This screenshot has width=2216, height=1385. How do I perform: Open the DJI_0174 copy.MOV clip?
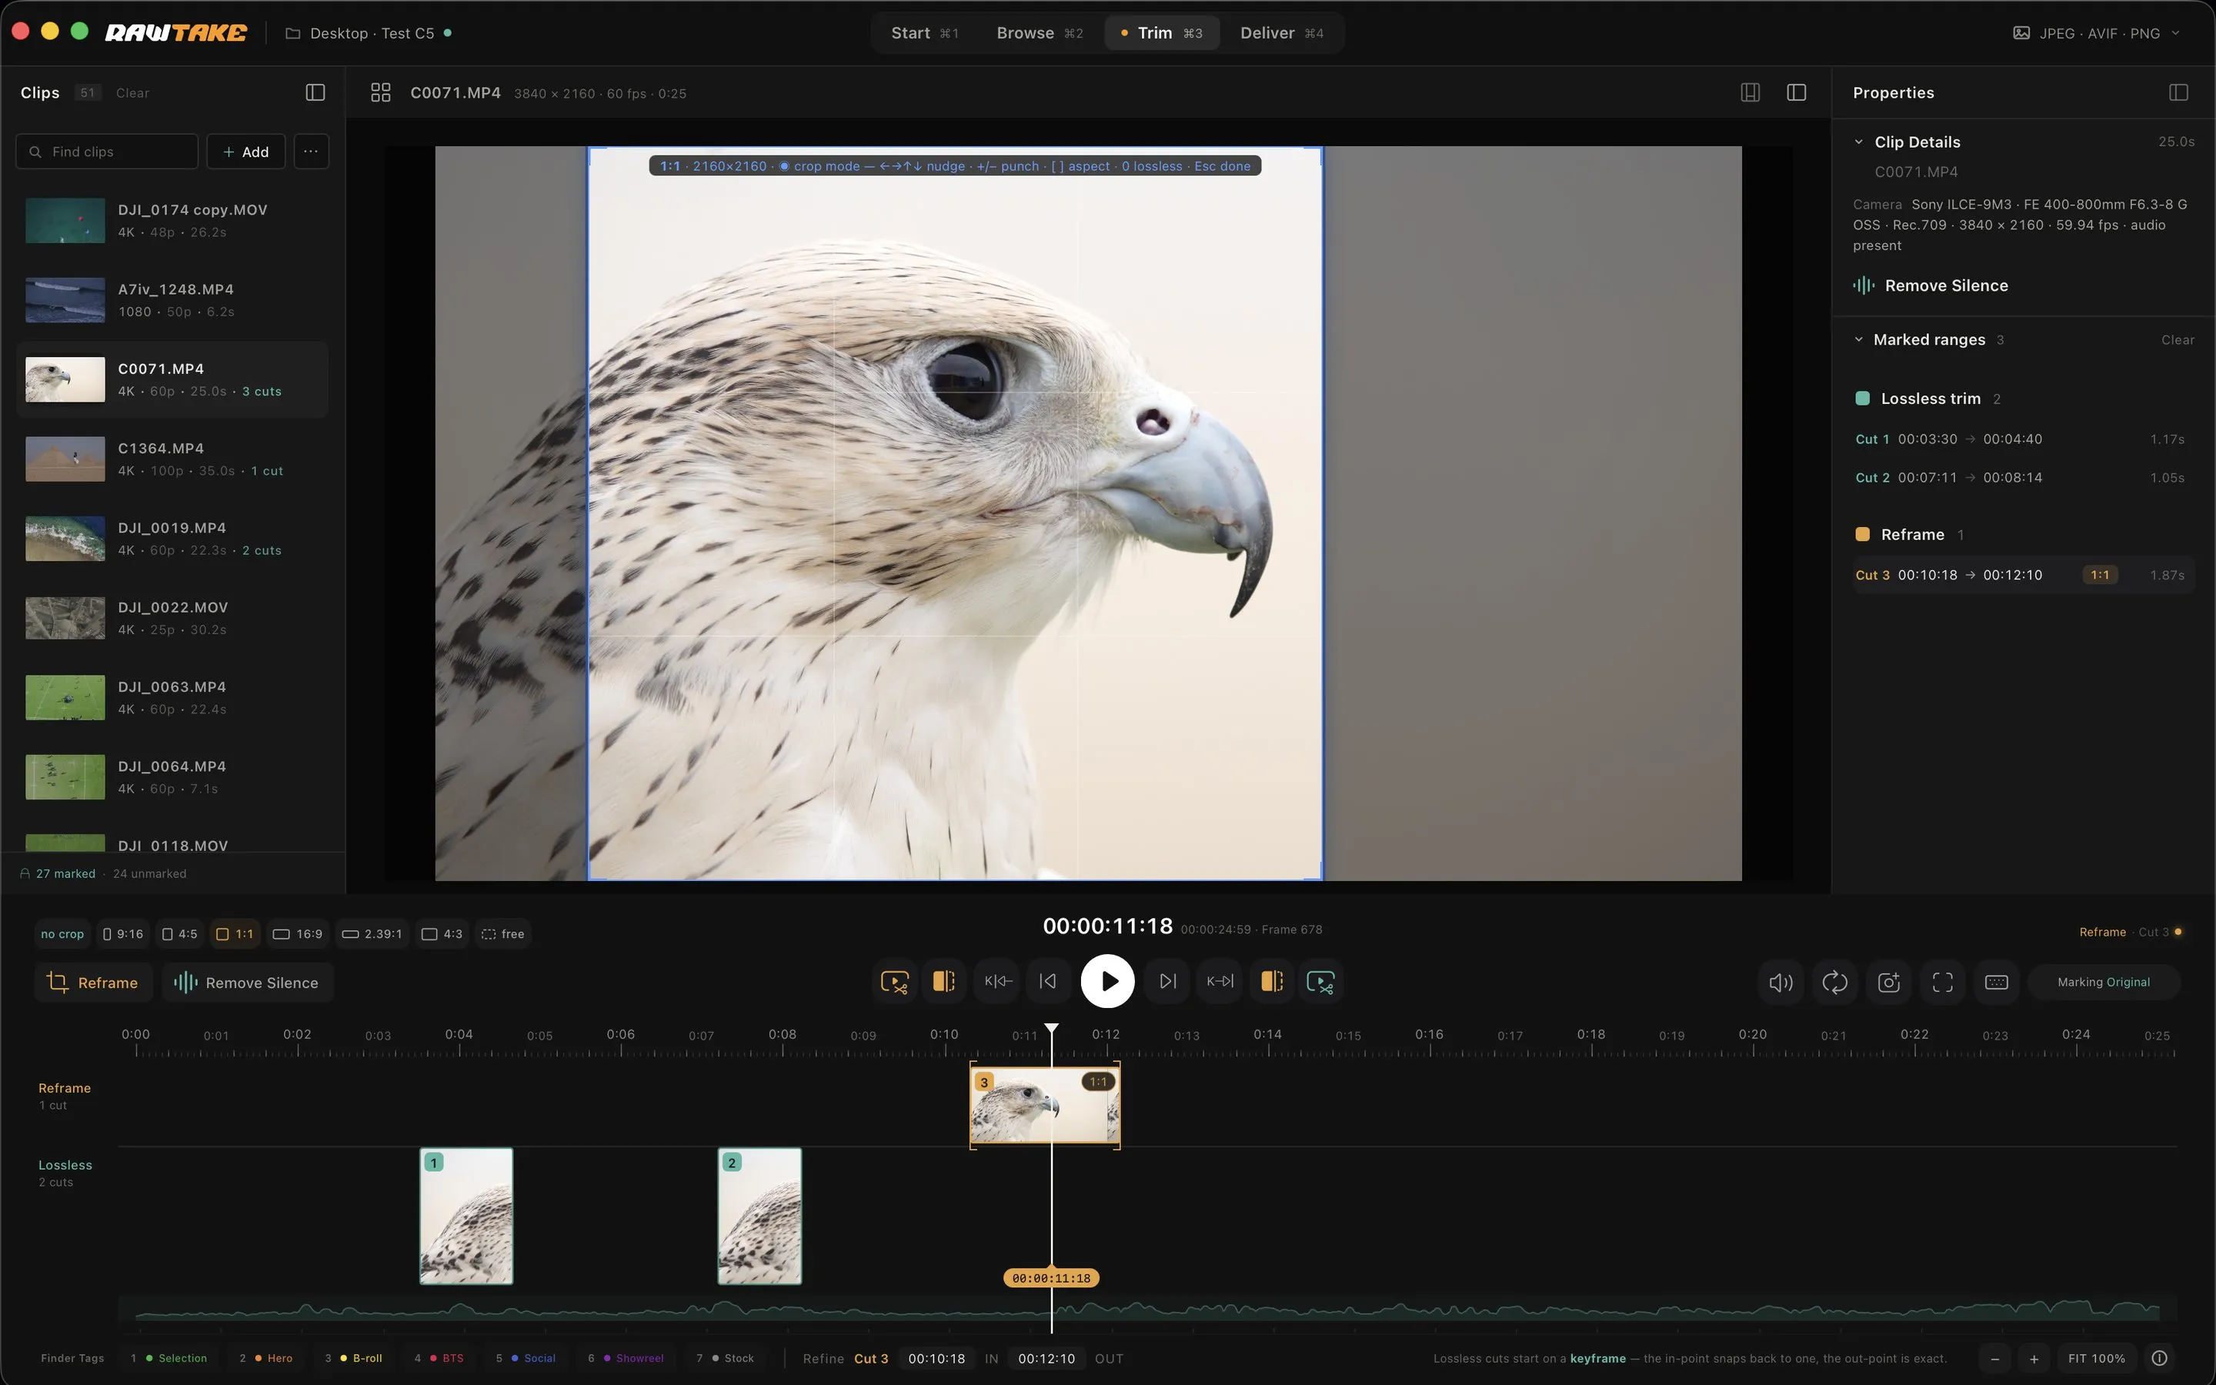click(172, 221)
